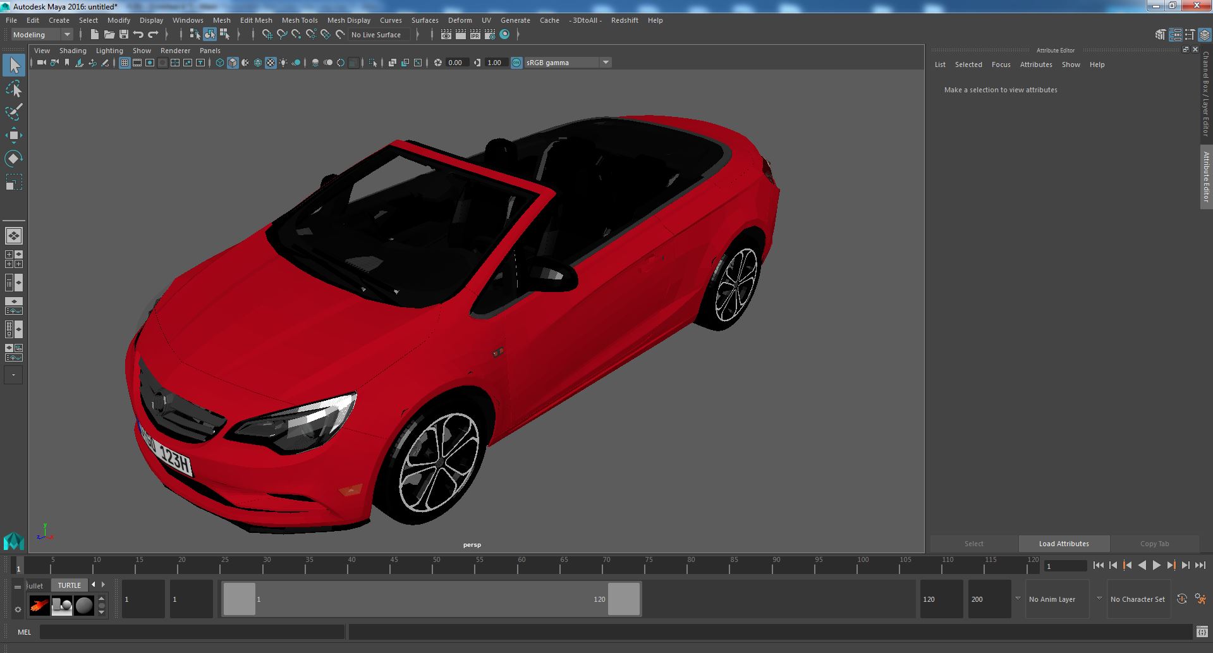Screen dimensions: 1213x653
Task: Open the sRGB gamma dropdown
Action: pos(567,63)
